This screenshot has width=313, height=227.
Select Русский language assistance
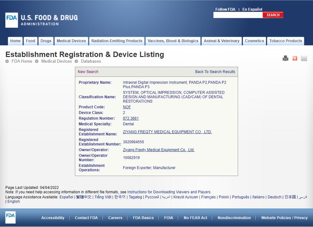pos(152,197)
